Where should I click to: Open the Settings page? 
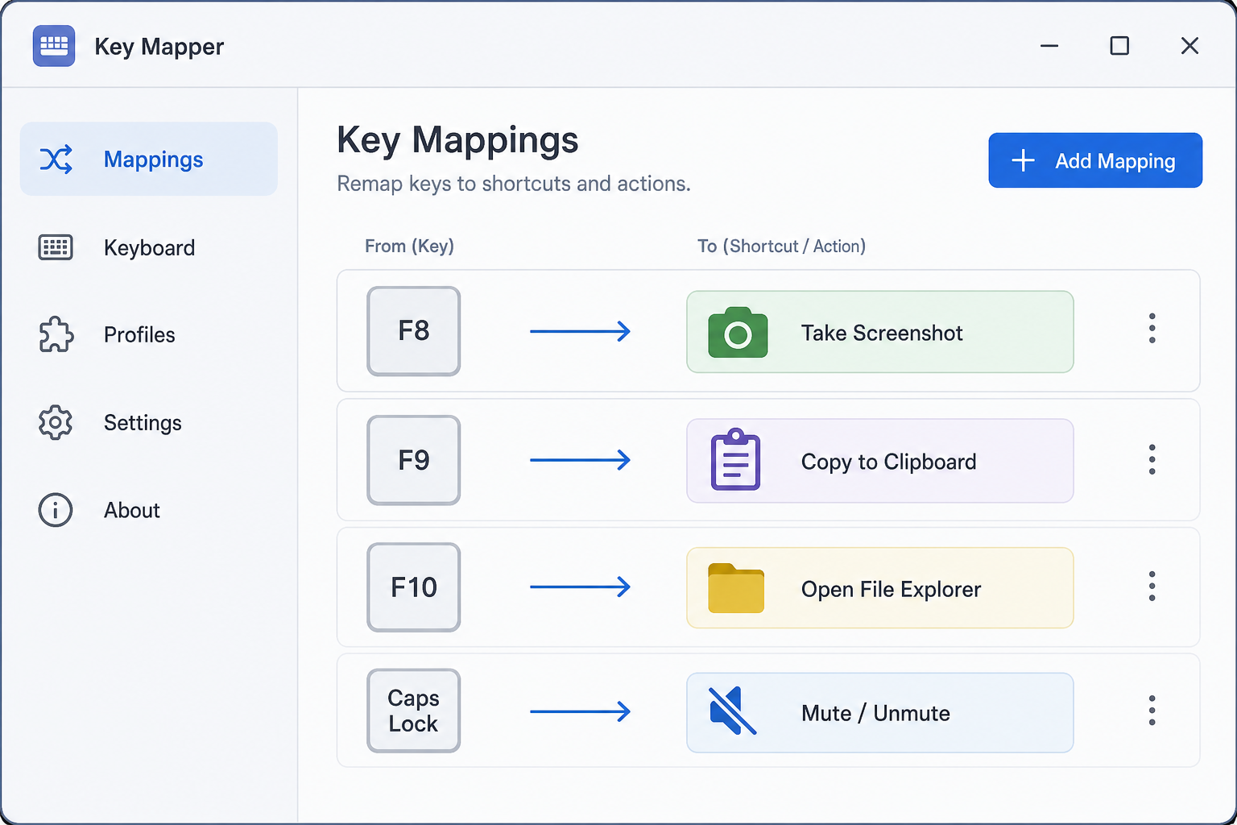pos(149,422)
